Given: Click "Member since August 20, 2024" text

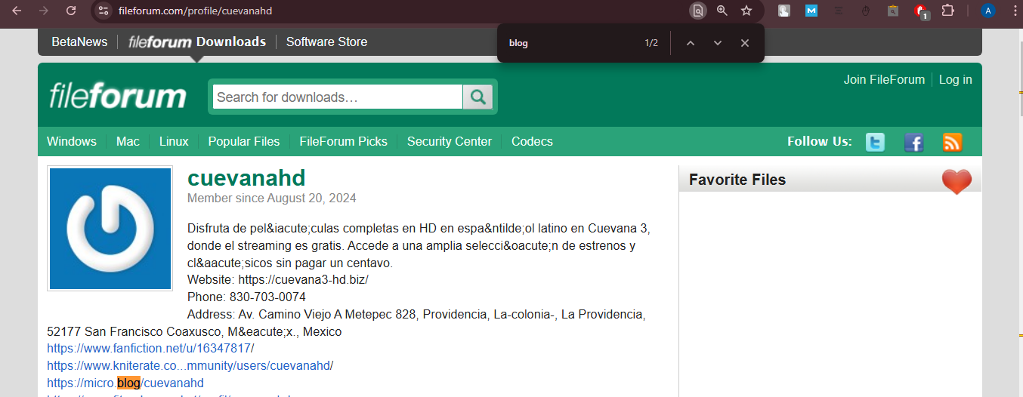Looking at the screenshot, I should pyautogui.click(x=272, y=198).
